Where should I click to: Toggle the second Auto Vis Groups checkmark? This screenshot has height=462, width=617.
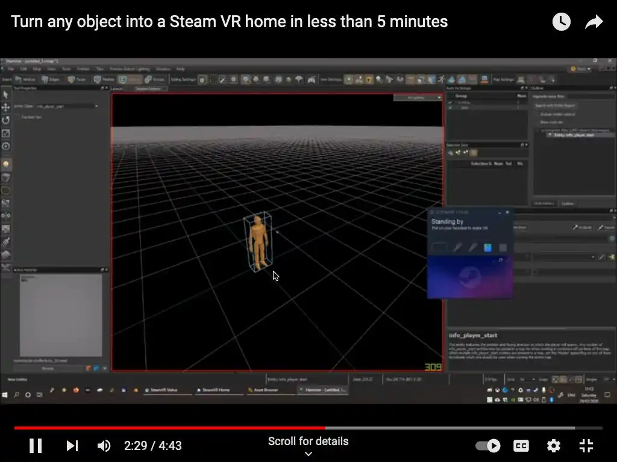coord(450,108)
